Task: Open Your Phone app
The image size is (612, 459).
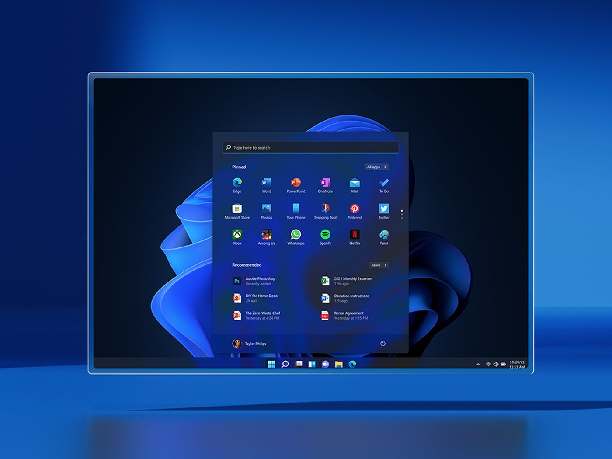Action: pyautogui.click(x=296, y=209)
